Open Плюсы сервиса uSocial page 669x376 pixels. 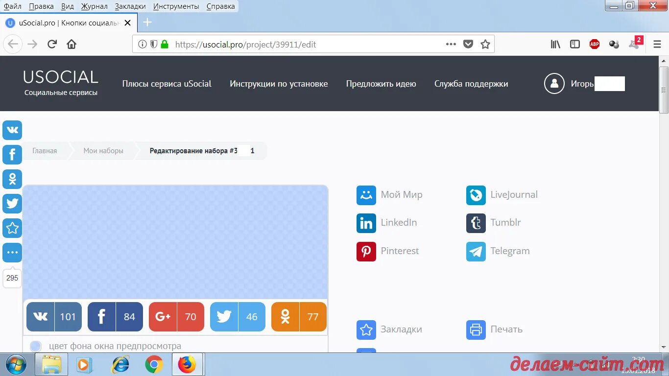167,84
